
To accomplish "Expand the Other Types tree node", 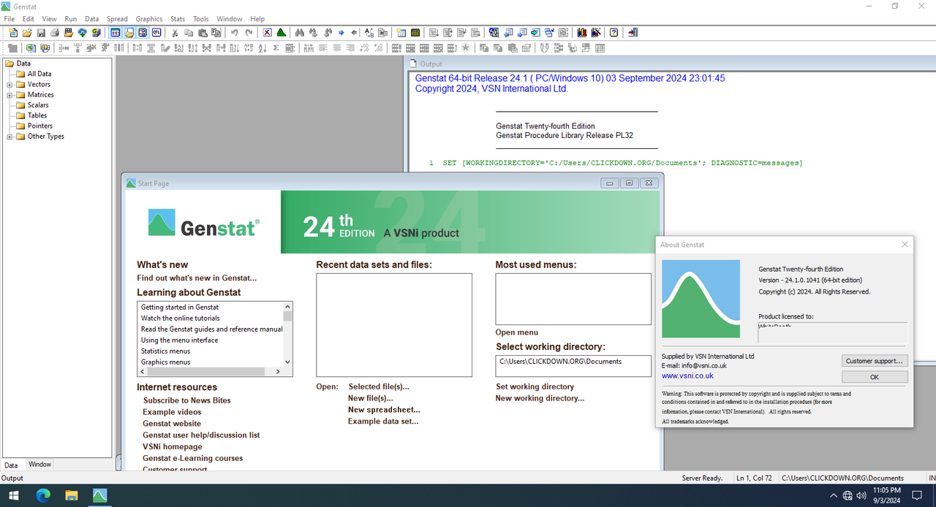I will coord(10,136).
